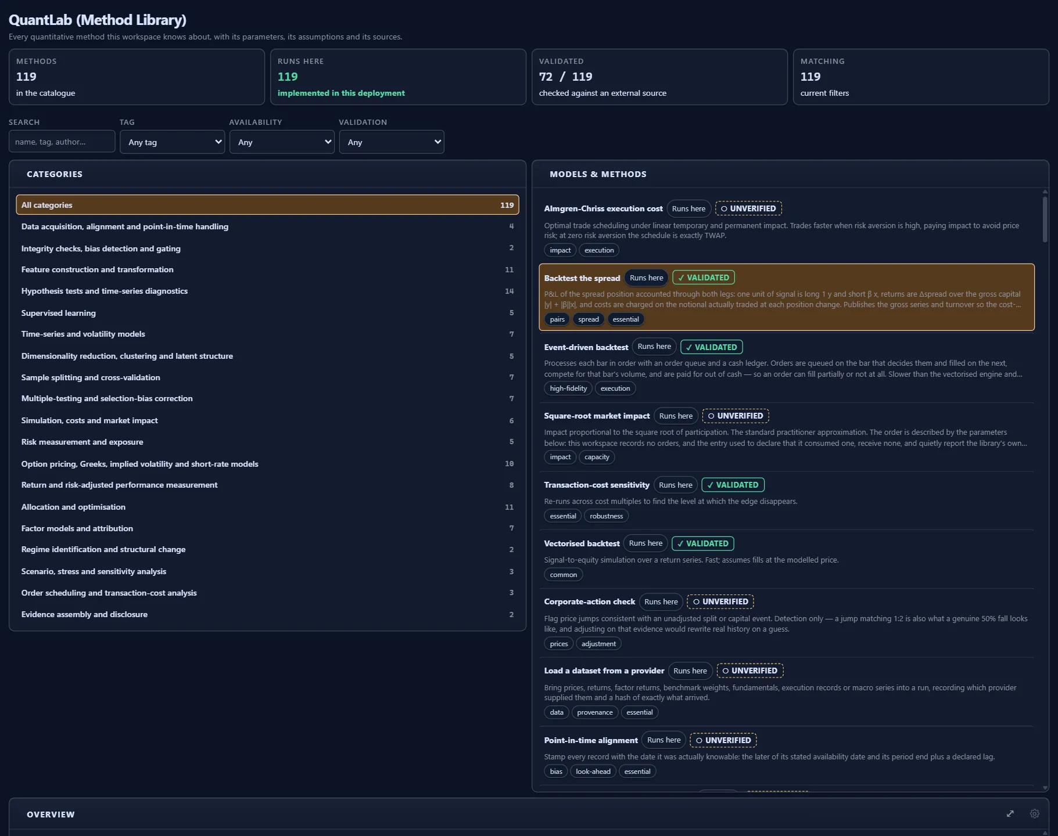Click Load a dataset from a provider title
This screenshot has height=836, width=1058.
click(604, 671)
